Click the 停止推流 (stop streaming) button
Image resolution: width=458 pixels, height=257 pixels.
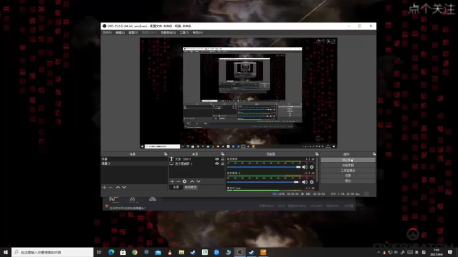[348, 160]
